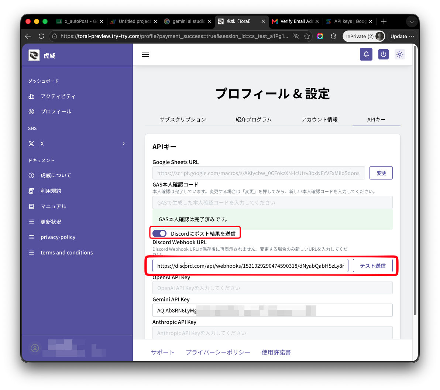
Task: Expand the X submenu chevron
Action: click(123, 143)
